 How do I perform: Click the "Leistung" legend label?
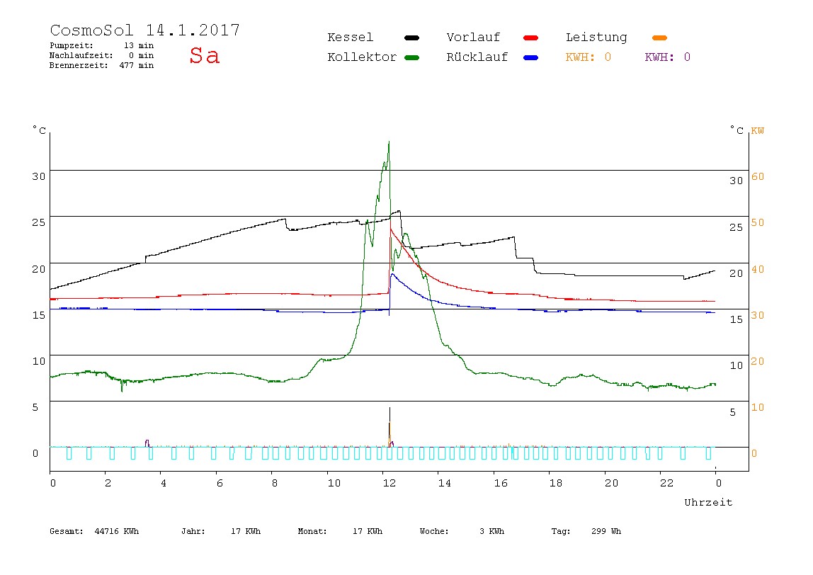[596, 38]
